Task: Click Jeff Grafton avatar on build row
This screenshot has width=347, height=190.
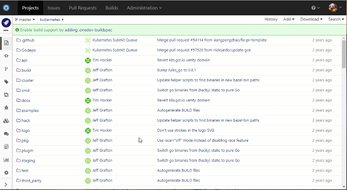Action: click(88, 70)
